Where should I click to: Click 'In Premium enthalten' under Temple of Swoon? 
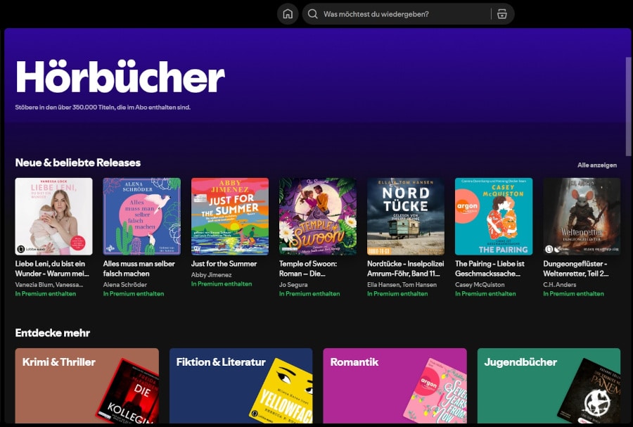click(x=309, y=293)
